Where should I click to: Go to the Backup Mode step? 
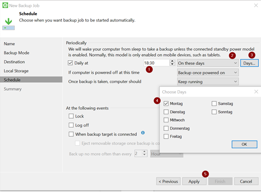[x=16, y=53]
